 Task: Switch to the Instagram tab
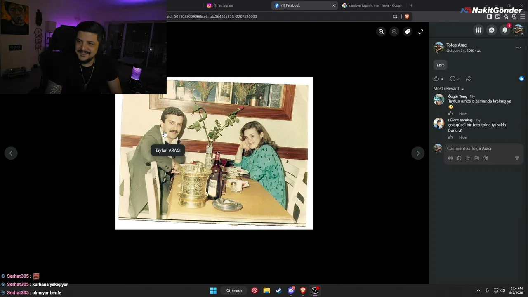tap(237, 5)
